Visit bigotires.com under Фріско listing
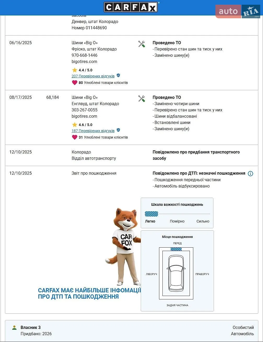 [x=84, y=62]
